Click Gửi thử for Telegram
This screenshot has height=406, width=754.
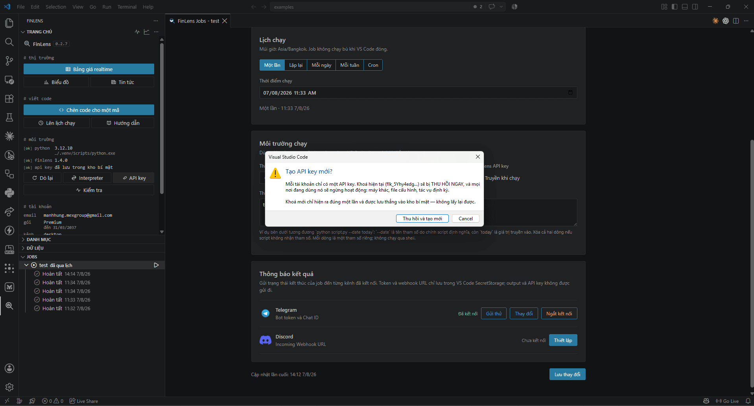click(x=494, y=313)
